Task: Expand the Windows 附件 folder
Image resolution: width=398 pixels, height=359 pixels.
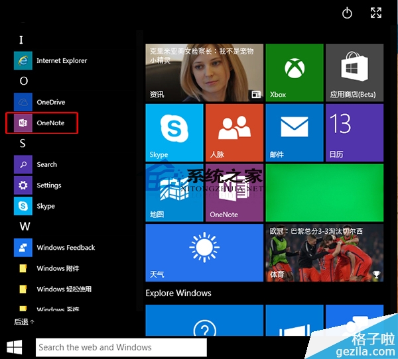Action: click(49, 268)
